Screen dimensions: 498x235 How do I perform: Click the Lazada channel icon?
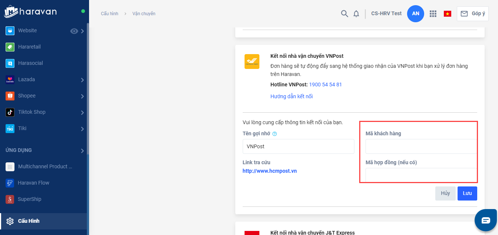click(x=10, y=80)
